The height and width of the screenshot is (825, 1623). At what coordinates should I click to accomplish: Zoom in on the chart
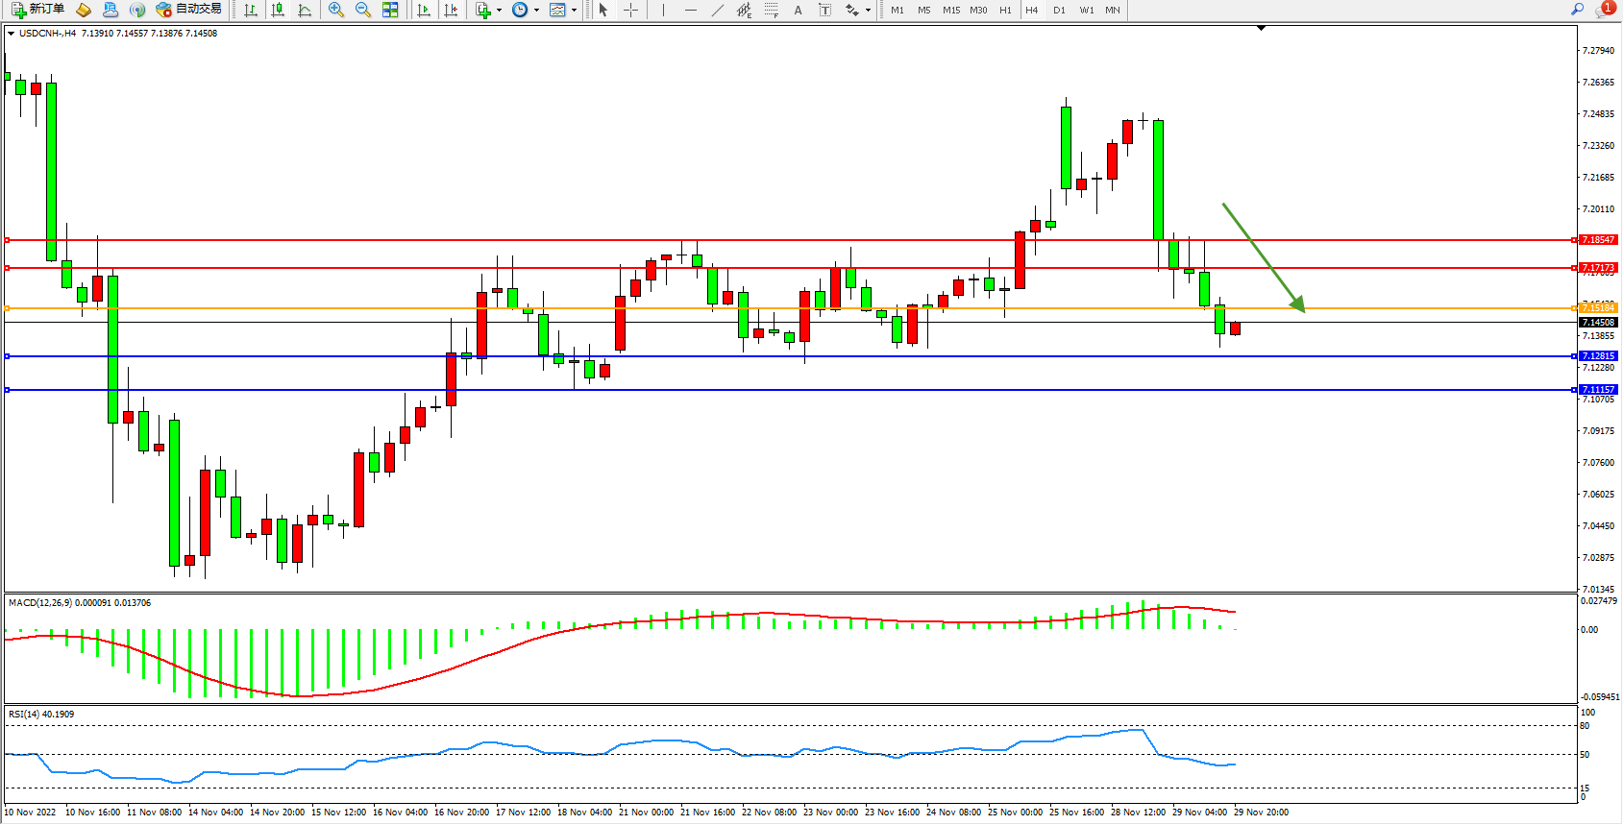point(335,10)
